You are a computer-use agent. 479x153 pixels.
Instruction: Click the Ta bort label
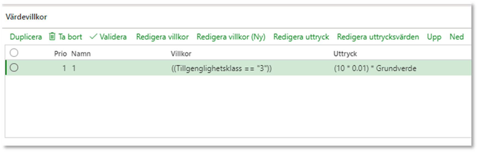70,37
